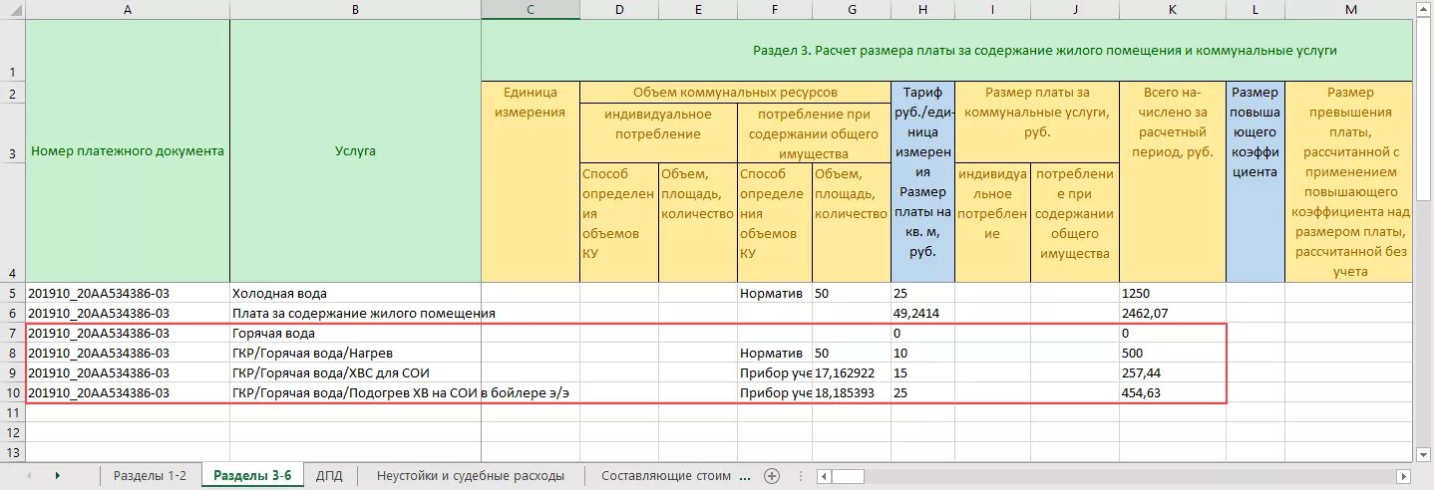
Task: Select column J header
Action: 1075,9
